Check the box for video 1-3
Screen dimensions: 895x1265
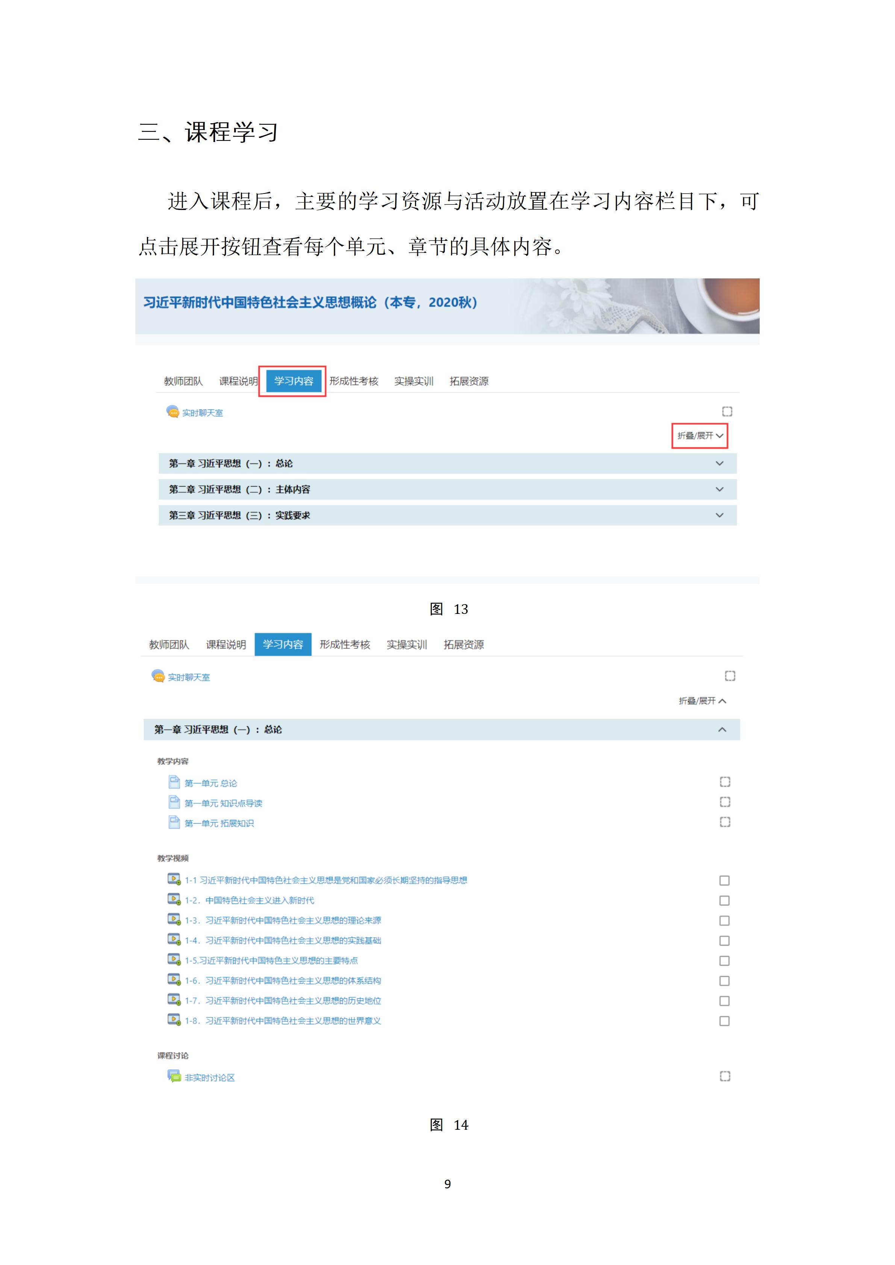pyautogui.click(x=725, y=920)
